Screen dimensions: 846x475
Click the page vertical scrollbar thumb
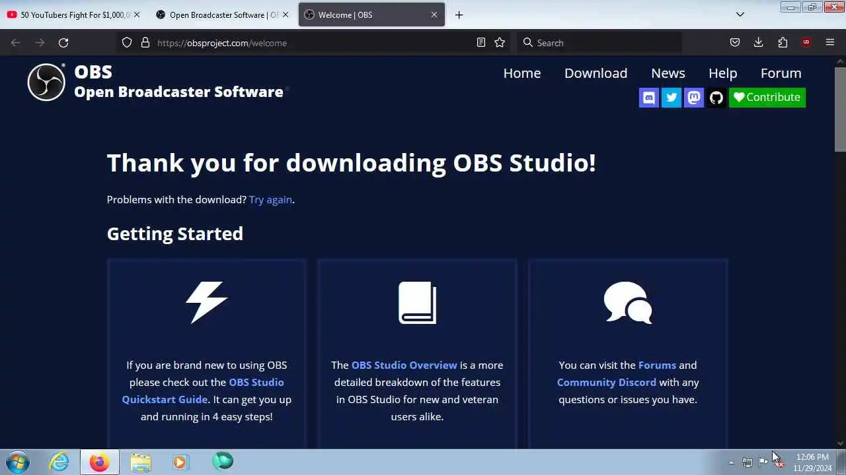pos(840,109)
